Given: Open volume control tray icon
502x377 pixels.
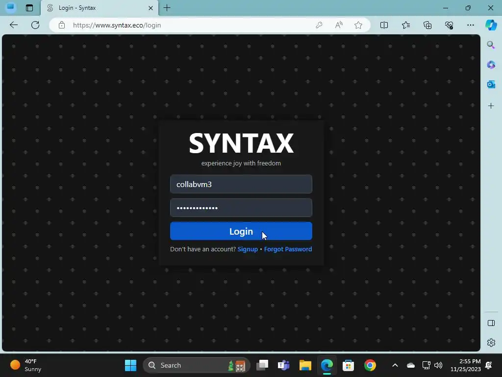Looking at the screenshot, I should point(438,365).
